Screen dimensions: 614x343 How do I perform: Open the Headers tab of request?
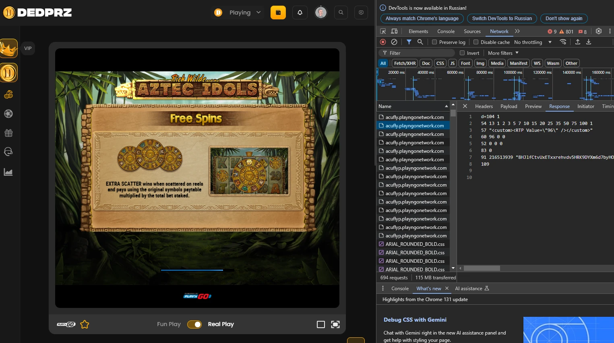pos(484,106)
